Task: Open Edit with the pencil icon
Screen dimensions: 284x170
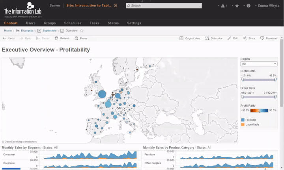Action: tap(229, 38)
